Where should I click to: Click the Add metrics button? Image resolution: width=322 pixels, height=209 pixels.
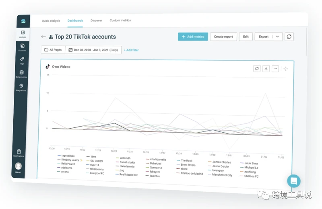pos(193,37)
